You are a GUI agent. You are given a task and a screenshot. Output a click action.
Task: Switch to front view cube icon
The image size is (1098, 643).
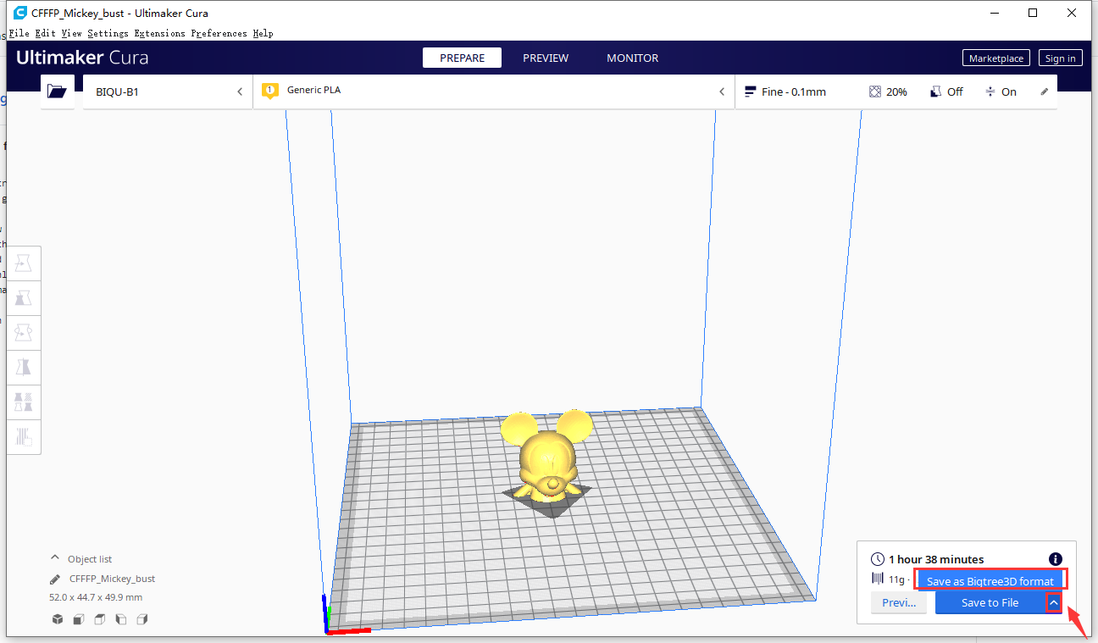point(79,619)
